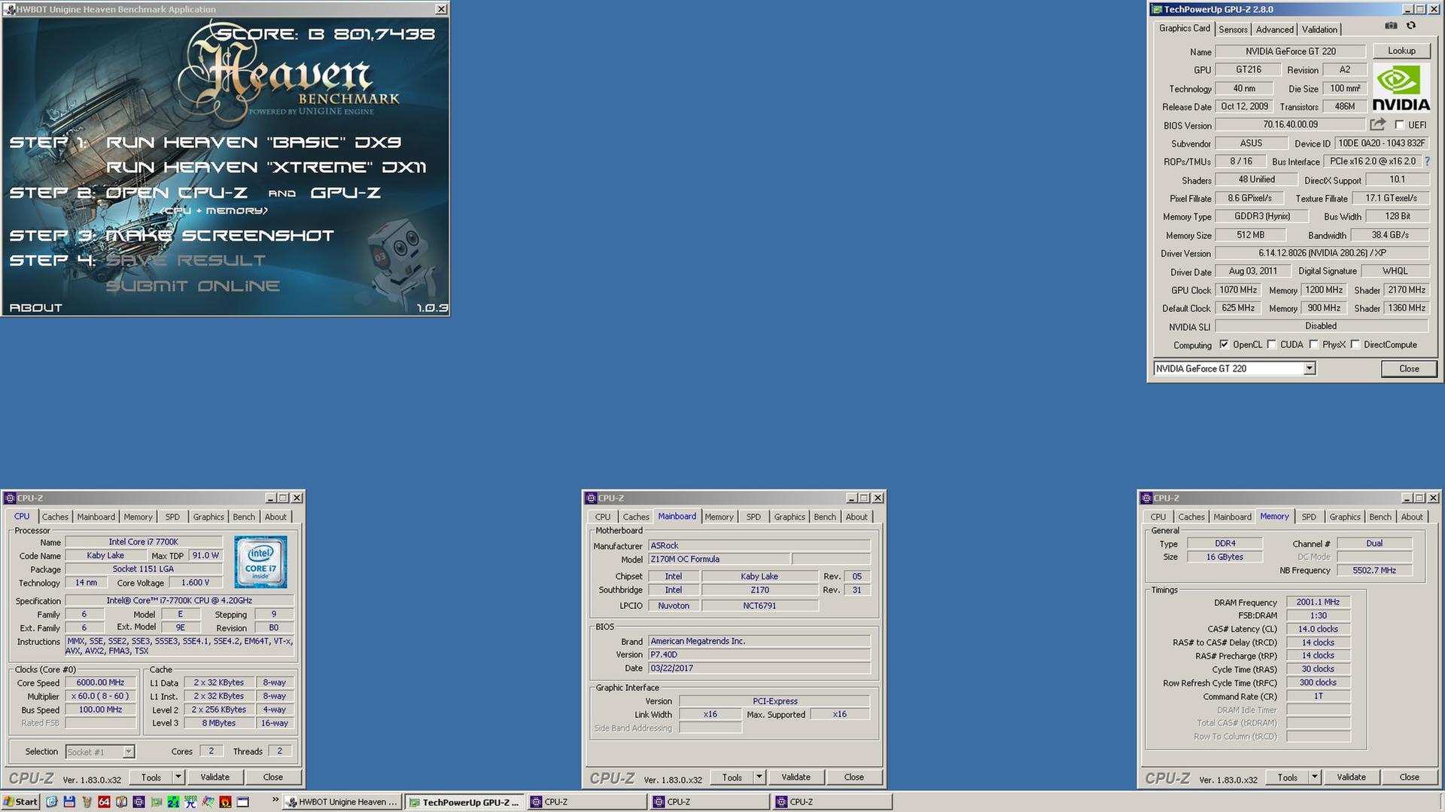This screenshot has width=1445, height=812.
Task: Click the Core Speed value 6000.00 MHz
Action: [100, 683]
